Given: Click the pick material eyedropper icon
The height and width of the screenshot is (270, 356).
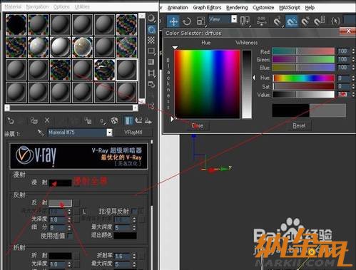Looking at the screenshot, I should (x=41, y=133).
